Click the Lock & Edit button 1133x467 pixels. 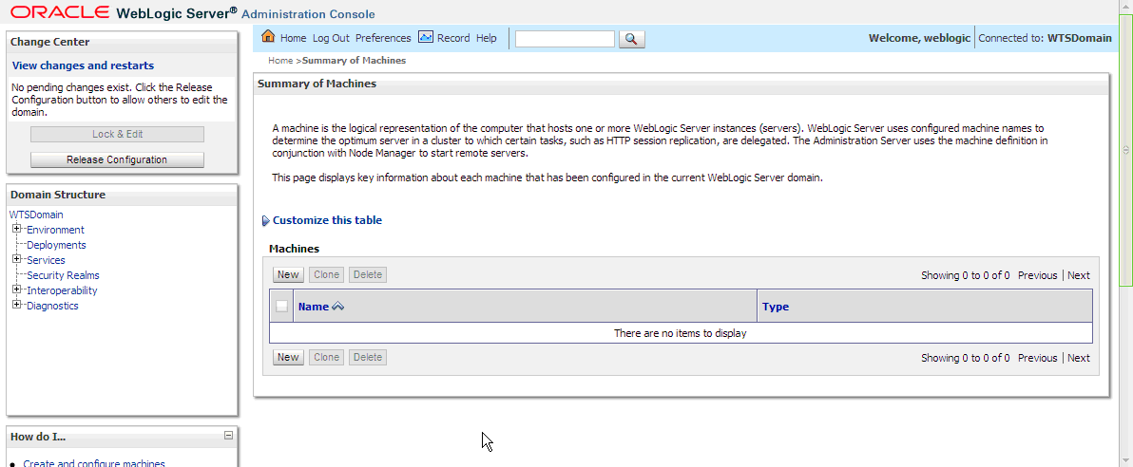click(x=117, y=134)
